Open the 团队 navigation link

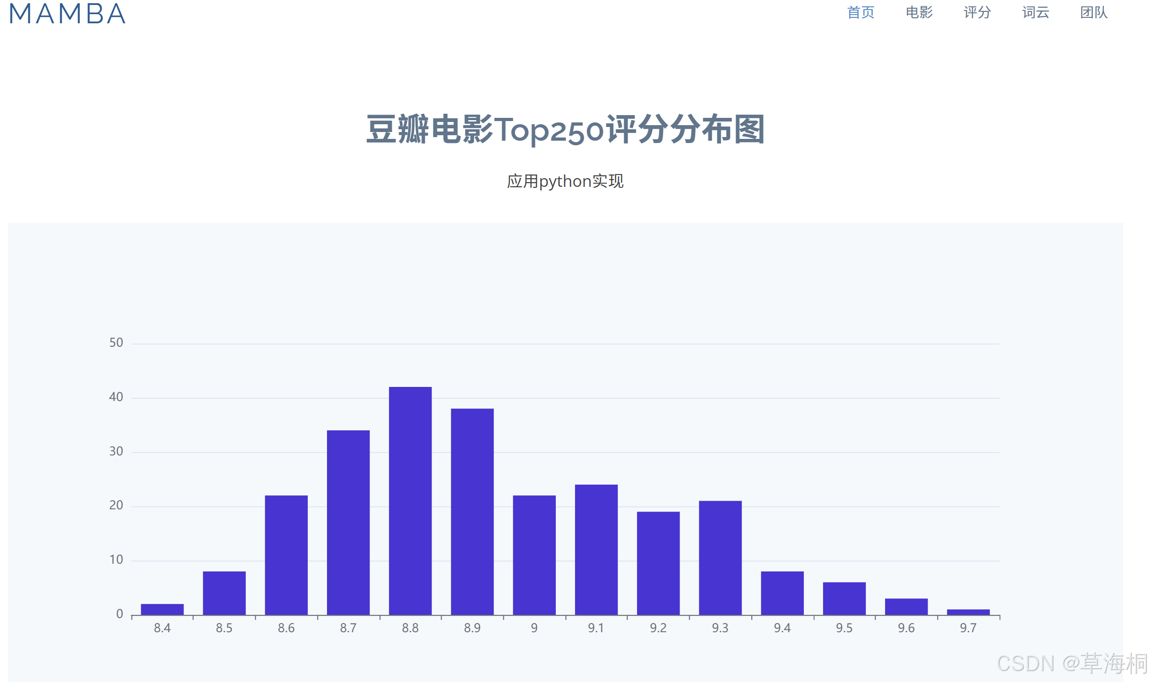coord(1093,12)
